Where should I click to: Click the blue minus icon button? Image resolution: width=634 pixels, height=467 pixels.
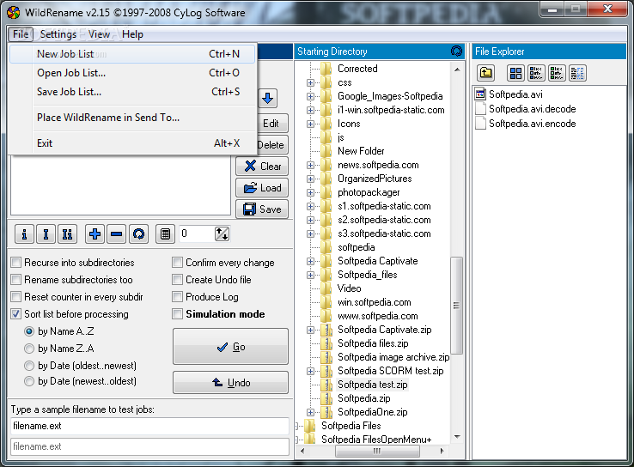click(117, 233)
